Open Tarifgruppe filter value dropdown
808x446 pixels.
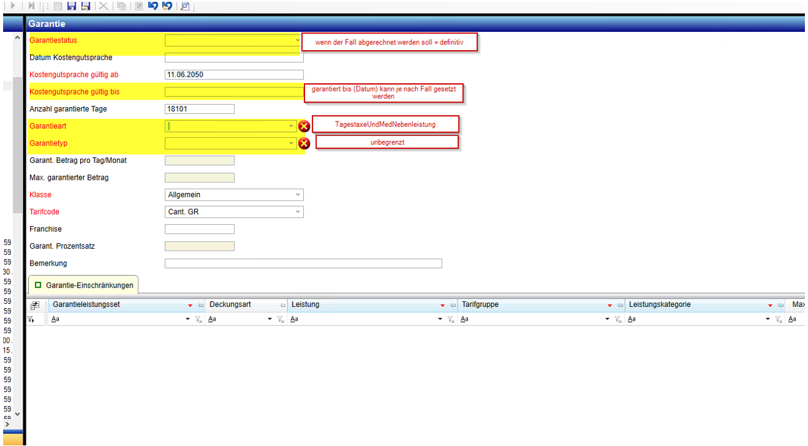(x=608, y=319)
